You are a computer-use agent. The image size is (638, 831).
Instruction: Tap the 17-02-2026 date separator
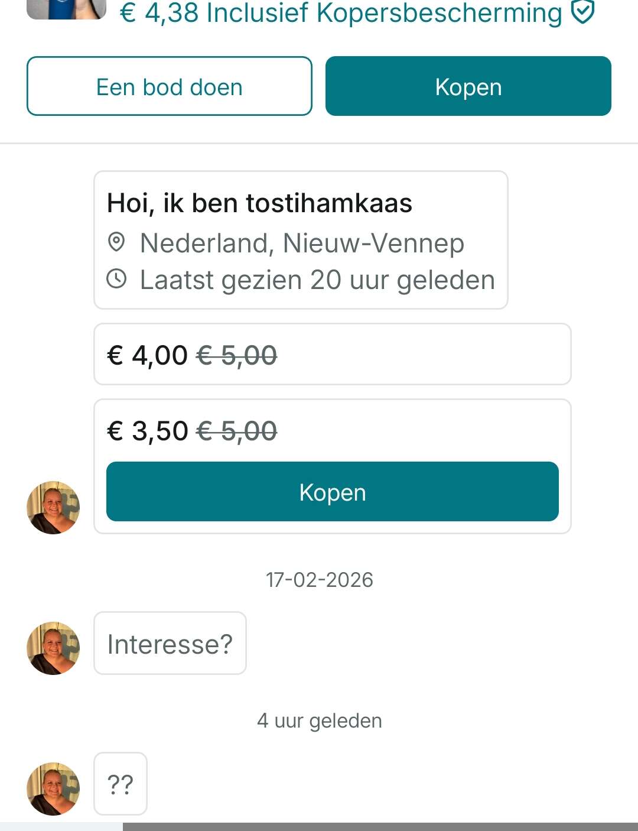click(319, 580)
